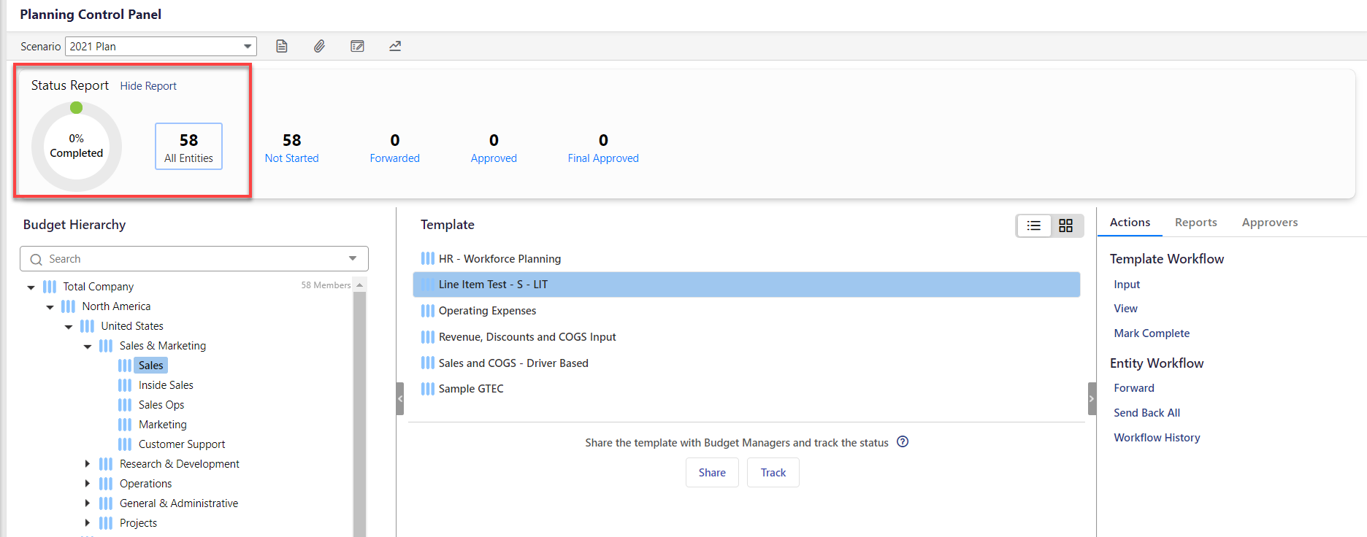The width and height of the screenshot is (1367, 537).
Task: Expand the Operations node
Action: point(88,484)
